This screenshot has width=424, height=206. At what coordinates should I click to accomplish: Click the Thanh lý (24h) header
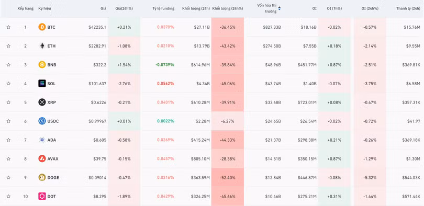pyautogui.click(x=408, y=8)
